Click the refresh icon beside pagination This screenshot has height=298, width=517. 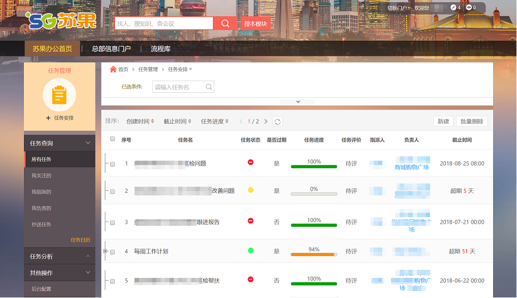[278, 122]
